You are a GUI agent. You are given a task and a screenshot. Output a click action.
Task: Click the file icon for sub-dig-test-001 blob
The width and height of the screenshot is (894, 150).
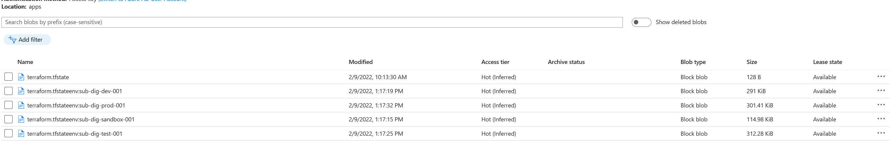point(21,133)
